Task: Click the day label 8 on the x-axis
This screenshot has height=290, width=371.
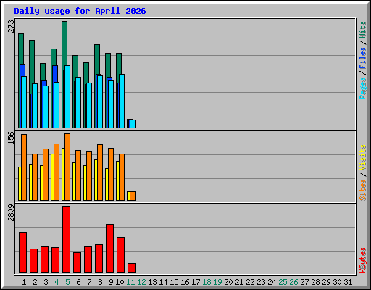Action: click(x=100, y=282)
